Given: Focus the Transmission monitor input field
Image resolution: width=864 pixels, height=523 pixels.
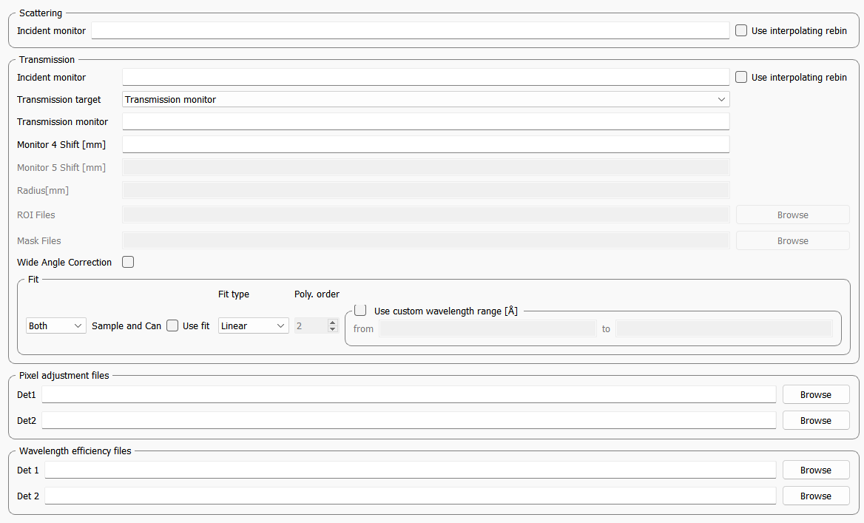Looking at the screenshot, I should 425,122.
